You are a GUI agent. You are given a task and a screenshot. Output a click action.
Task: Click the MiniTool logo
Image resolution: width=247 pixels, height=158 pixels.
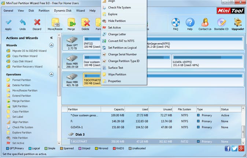tap(230, 11)
